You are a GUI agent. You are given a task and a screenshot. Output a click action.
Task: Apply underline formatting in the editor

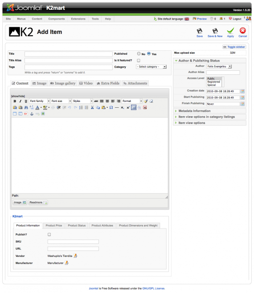tap(26, 101)
